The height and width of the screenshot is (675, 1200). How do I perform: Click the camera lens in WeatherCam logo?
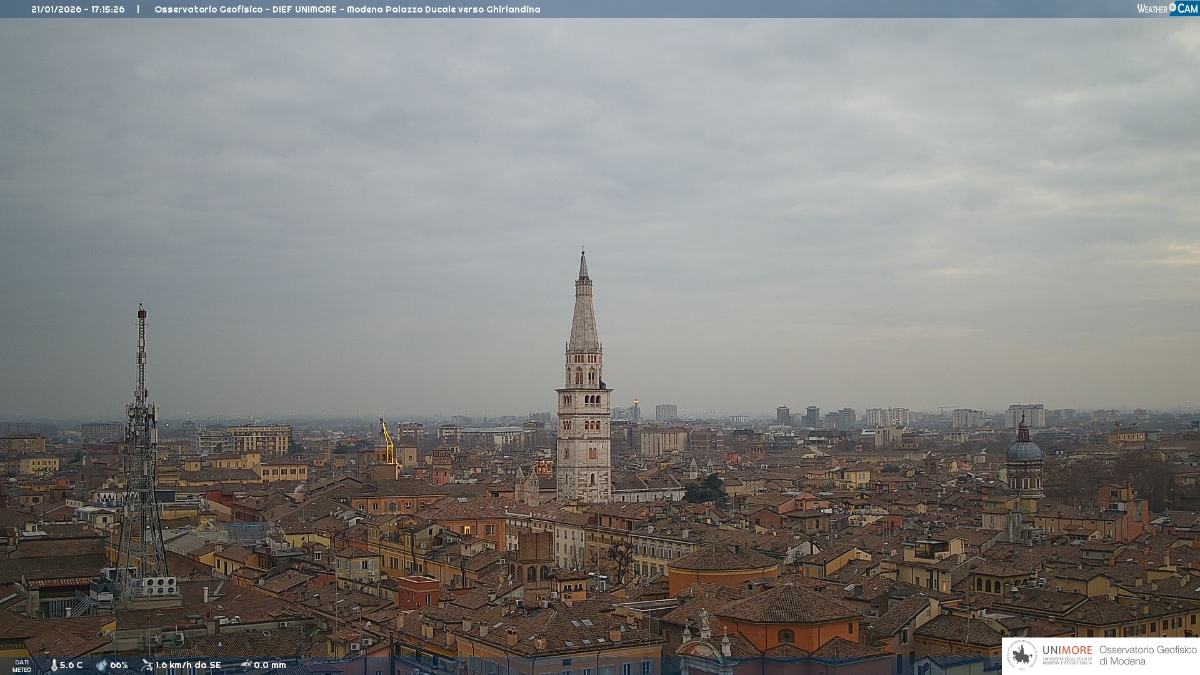1172,7
